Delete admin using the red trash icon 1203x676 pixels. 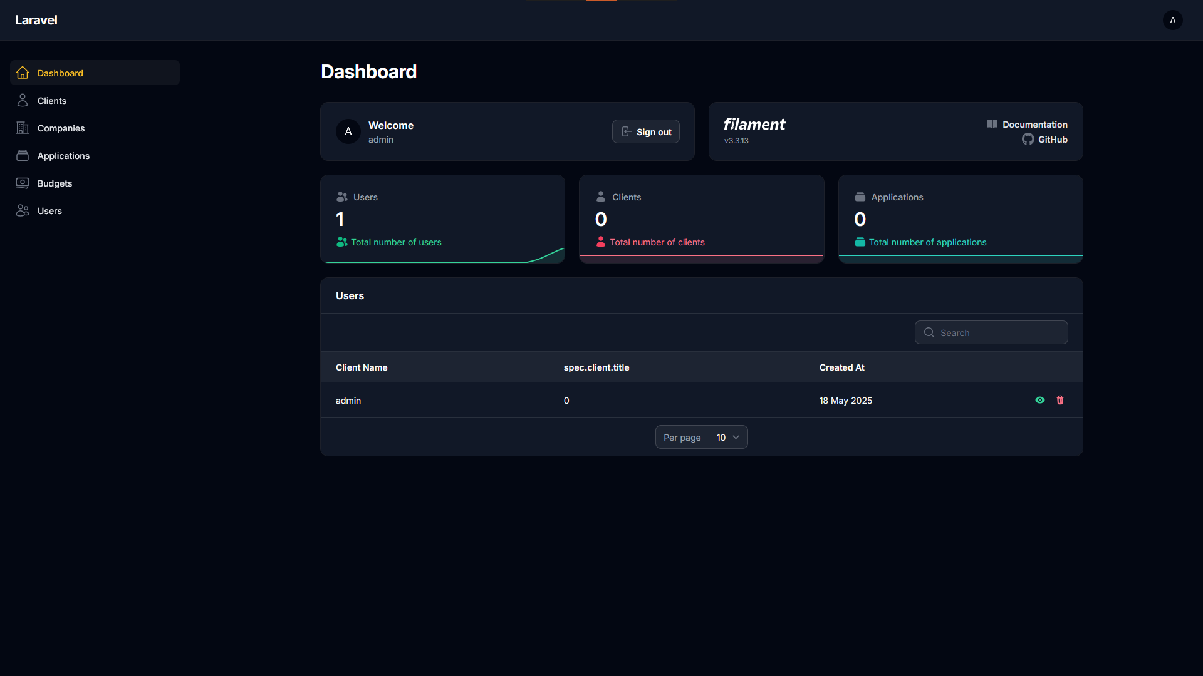[1060, 400]
